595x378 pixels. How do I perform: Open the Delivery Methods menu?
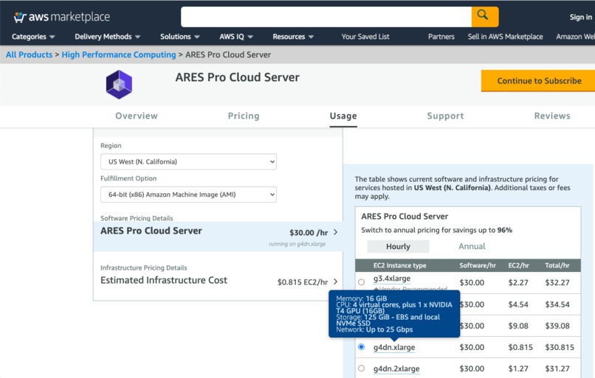(x=107, y=37)
